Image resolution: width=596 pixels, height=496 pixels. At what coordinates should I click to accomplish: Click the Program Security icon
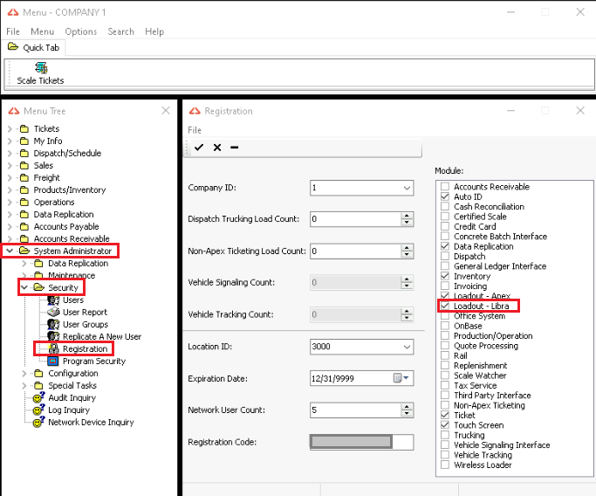click(53, 361)
